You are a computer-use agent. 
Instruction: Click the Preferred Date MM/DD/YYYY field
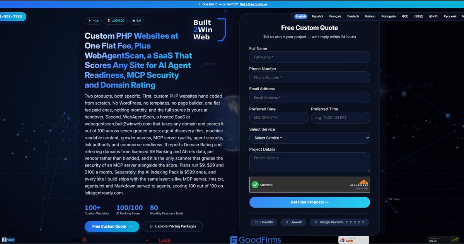tap(279, 118)
